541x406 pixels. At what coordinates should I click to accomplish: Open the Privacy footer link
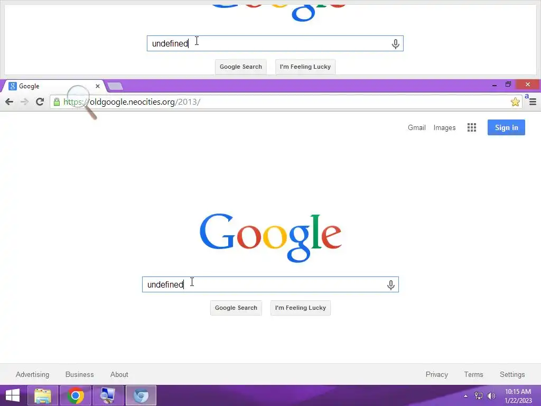tap(436, 374)
